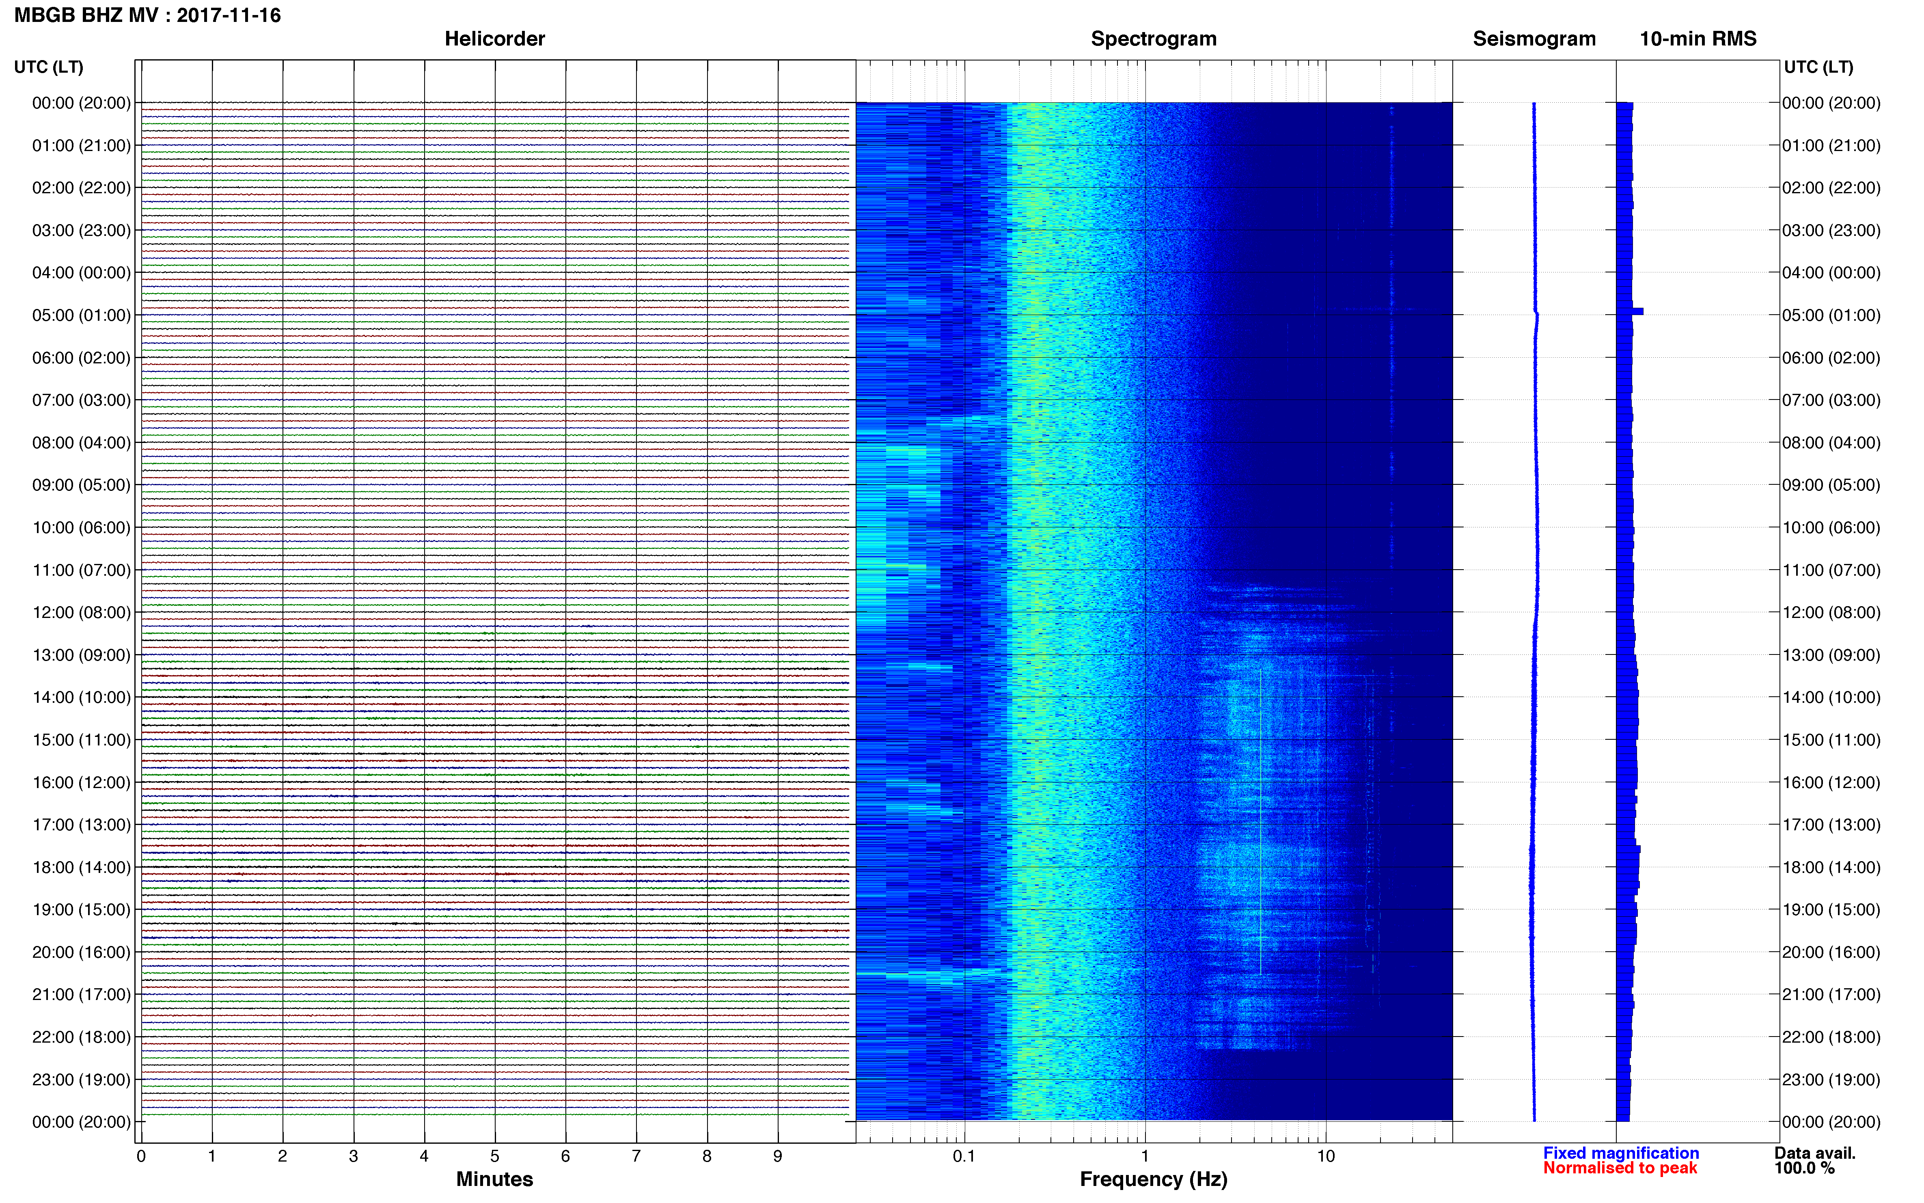Click the plot title MBGB BHZ MV : 2017-11-16
The height and width of the screenshot is (1203, 1924).
tap(147, 15)
